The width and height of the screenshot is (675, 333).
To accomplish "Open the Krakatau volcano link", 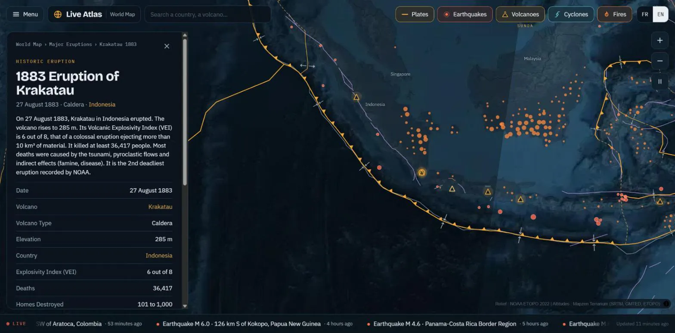I will [160, 207].
